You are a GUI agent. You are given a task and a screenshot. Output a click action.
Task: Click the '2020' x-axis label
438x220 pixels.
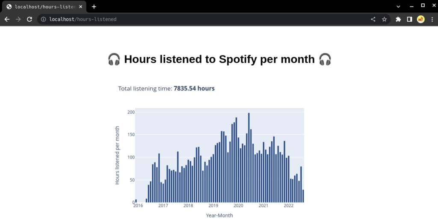(238, 206)
